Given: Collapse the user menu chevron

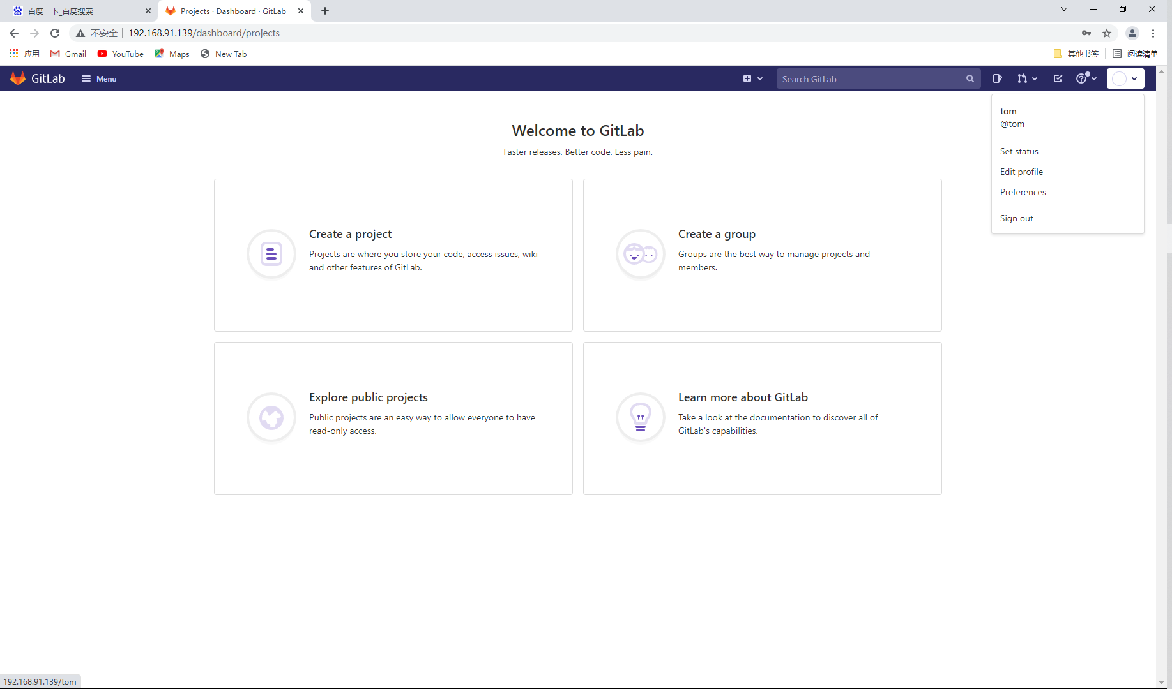Looking at the screenshot, I should tap(1134, 78).
